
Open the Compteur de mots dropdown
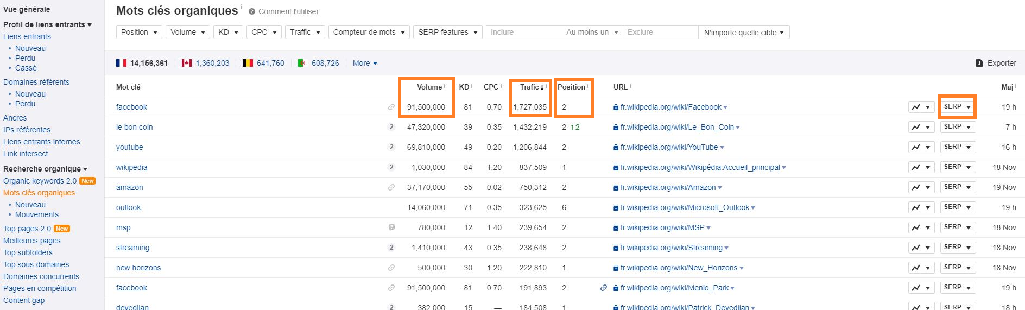[369, 32]
